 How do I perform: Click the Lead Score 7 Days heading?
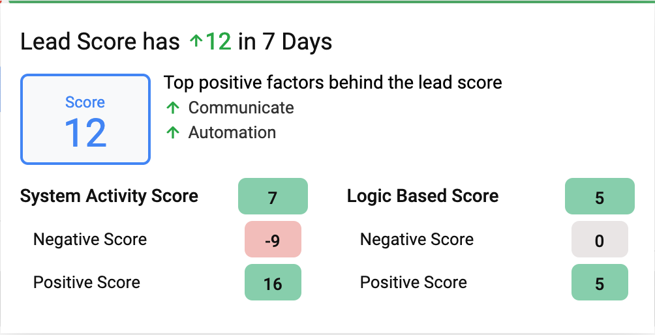click(176, 42)
